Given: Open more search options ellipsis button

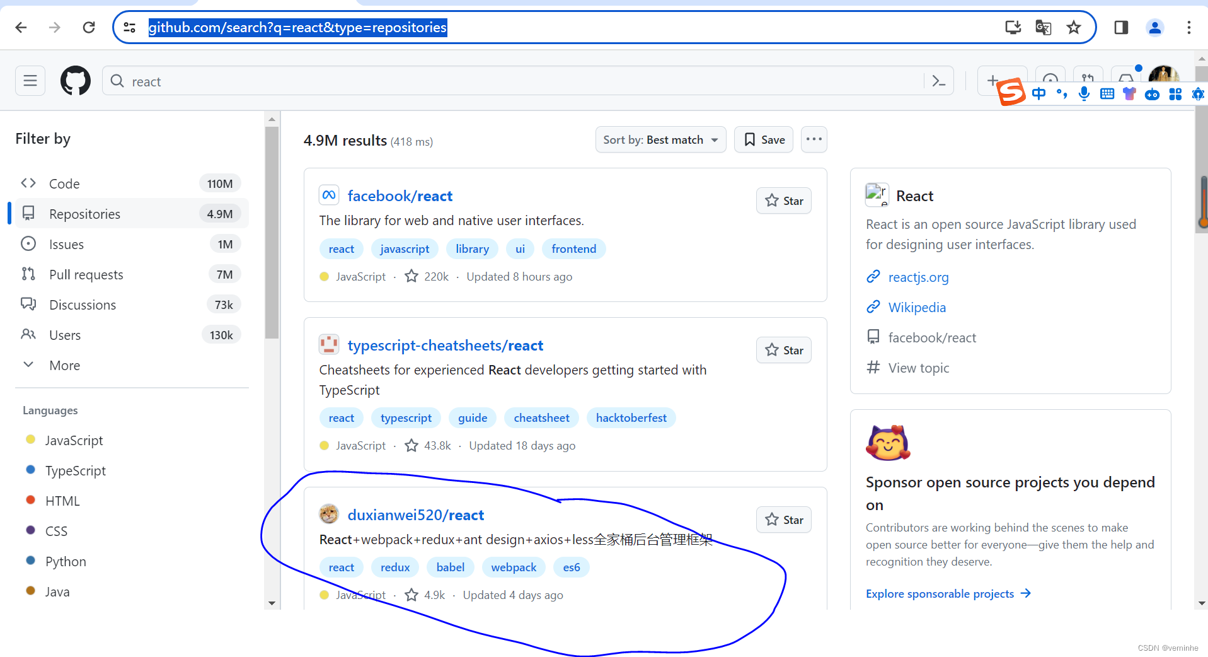Looking at the screenshot, I should [814, 139].
